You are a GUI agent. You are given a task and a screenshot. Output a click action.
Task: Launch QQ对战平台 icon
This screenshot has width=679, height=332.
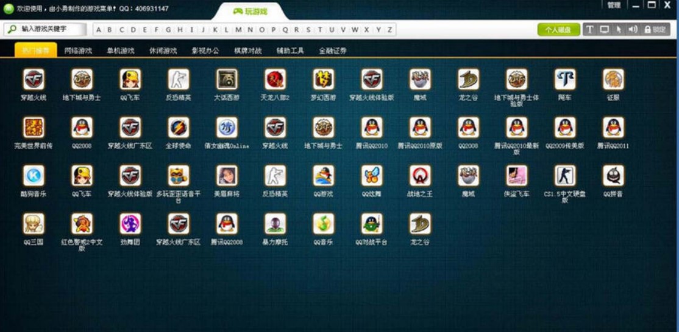point(372,224)
